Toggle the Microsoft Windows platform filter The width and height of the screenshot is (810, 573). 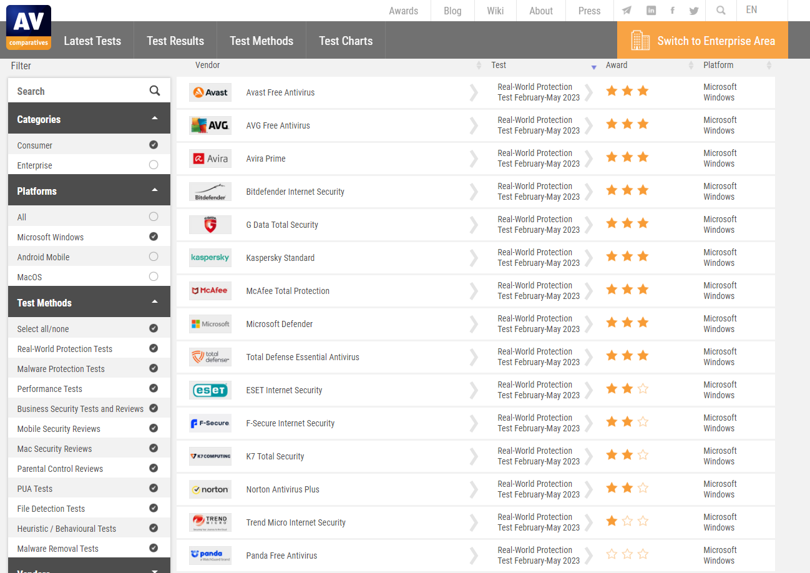pos(154,237)
